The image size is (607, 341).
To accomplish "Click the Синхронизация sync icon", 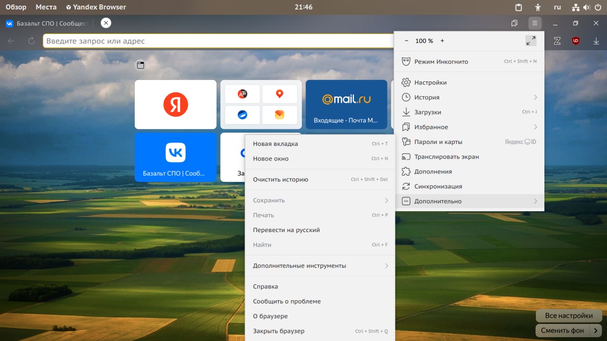I will (x=406, y=186).
